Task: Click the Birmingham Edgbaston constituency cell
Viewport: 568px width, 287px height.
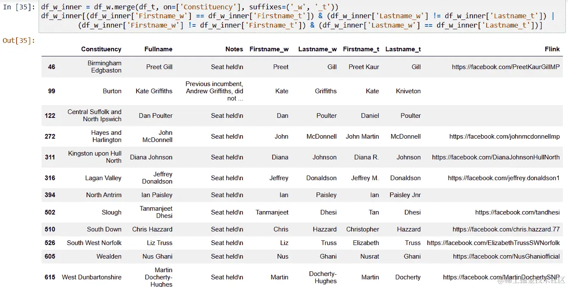Action: [x=105, y=67]
